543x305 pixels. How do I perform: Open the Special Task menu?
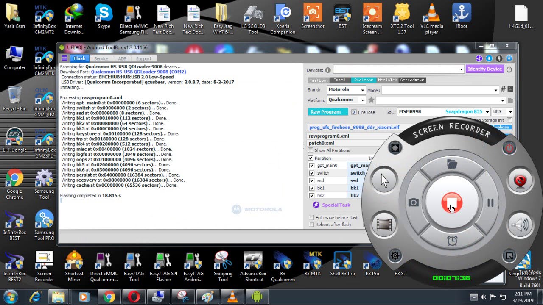click(x=332, y=205)
